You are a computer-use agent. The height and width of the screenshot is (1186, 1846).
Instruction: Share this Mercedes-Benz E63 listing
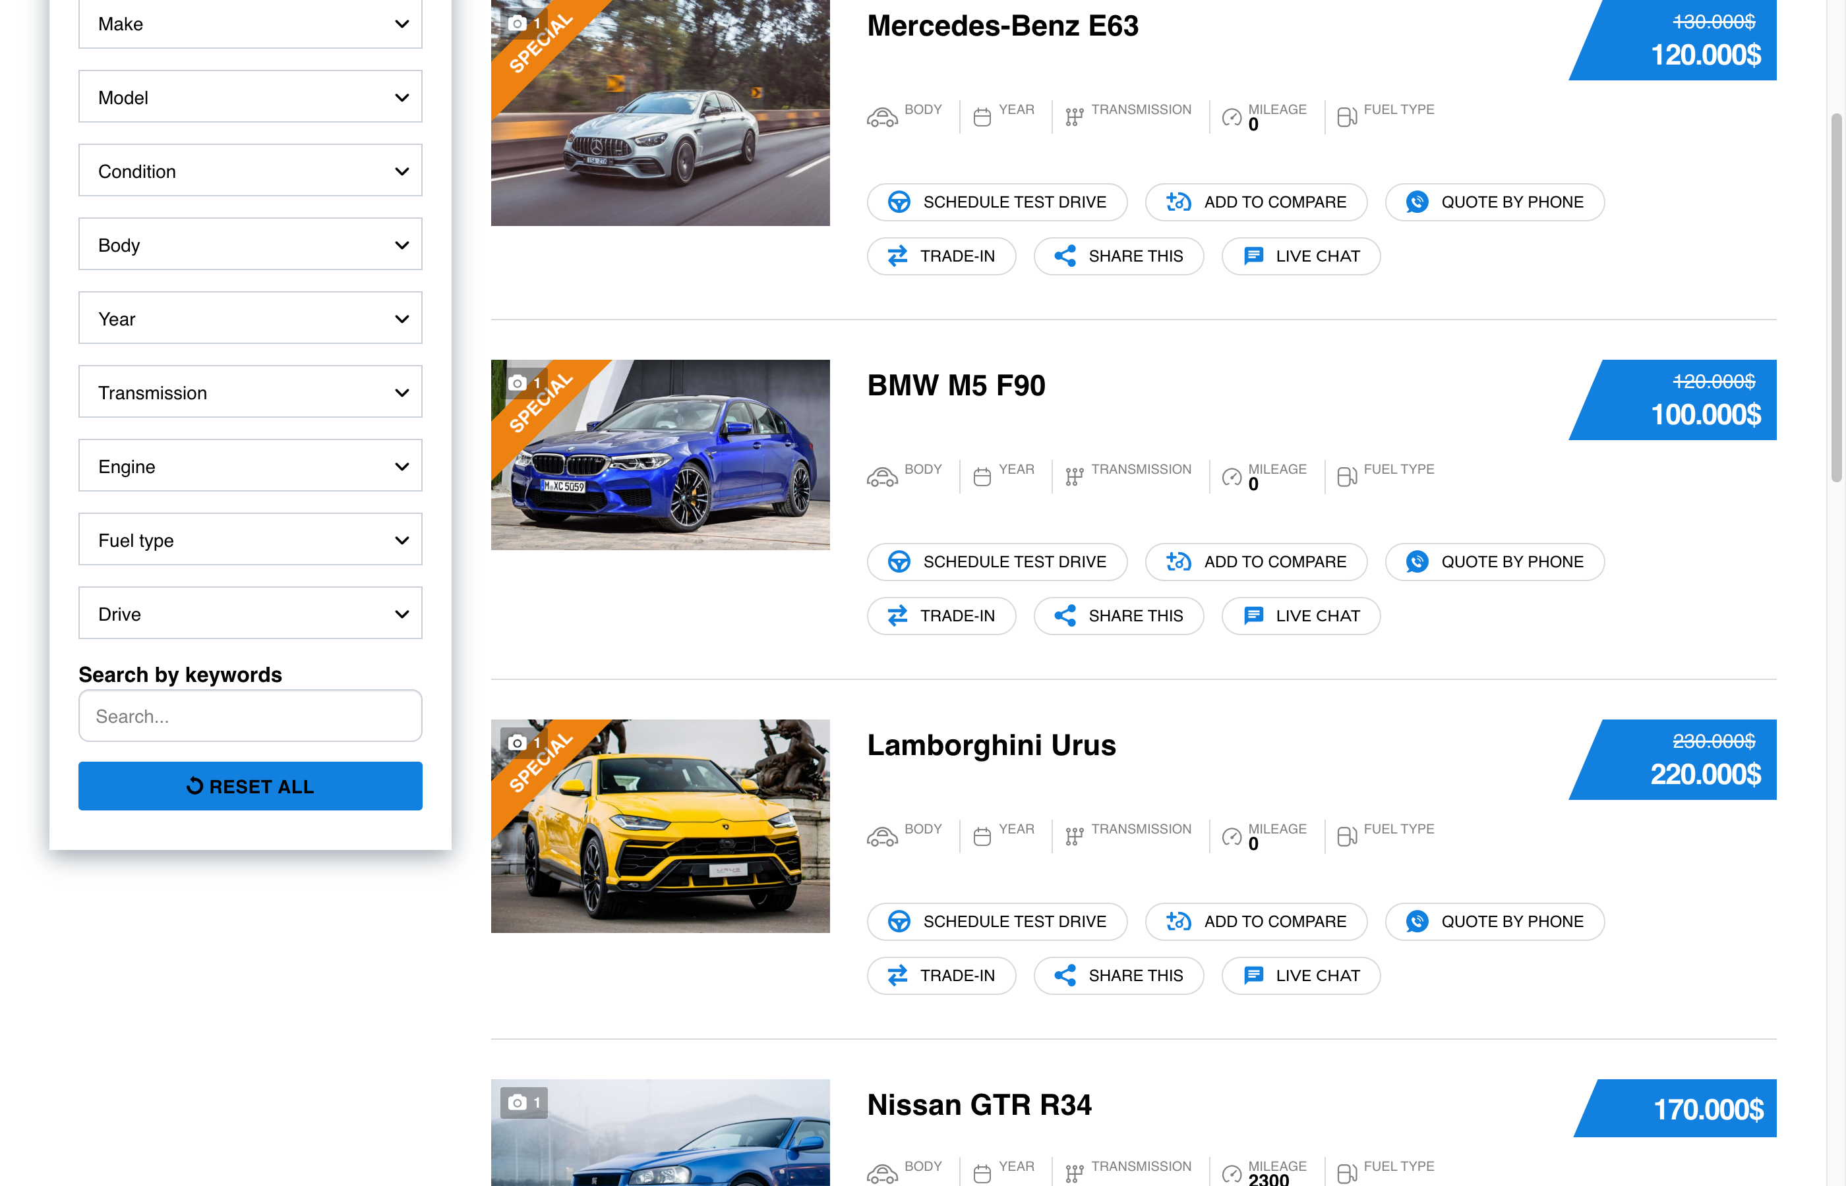1119,256
